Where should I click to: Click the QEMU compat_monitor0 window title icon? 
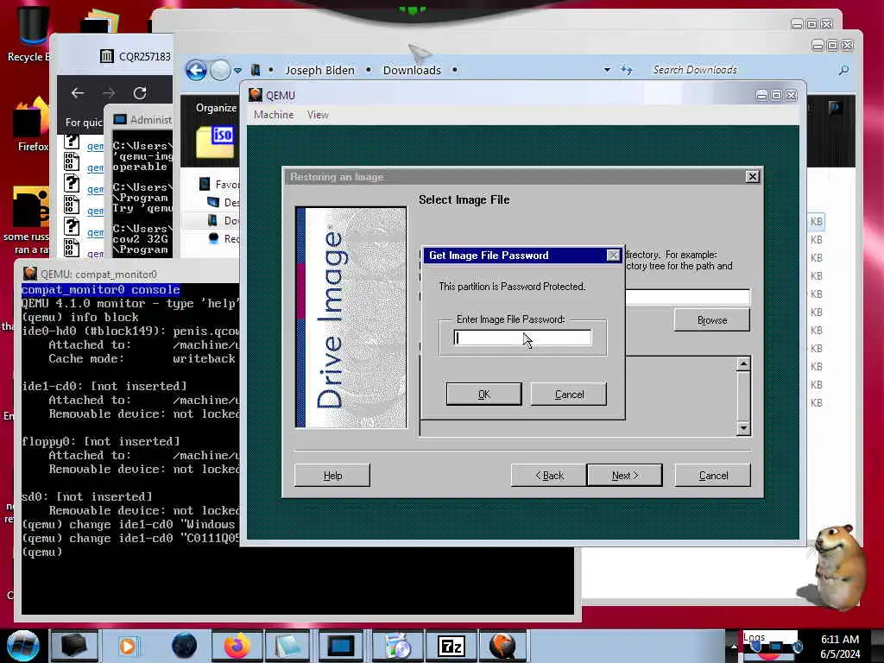coord(29,274)
